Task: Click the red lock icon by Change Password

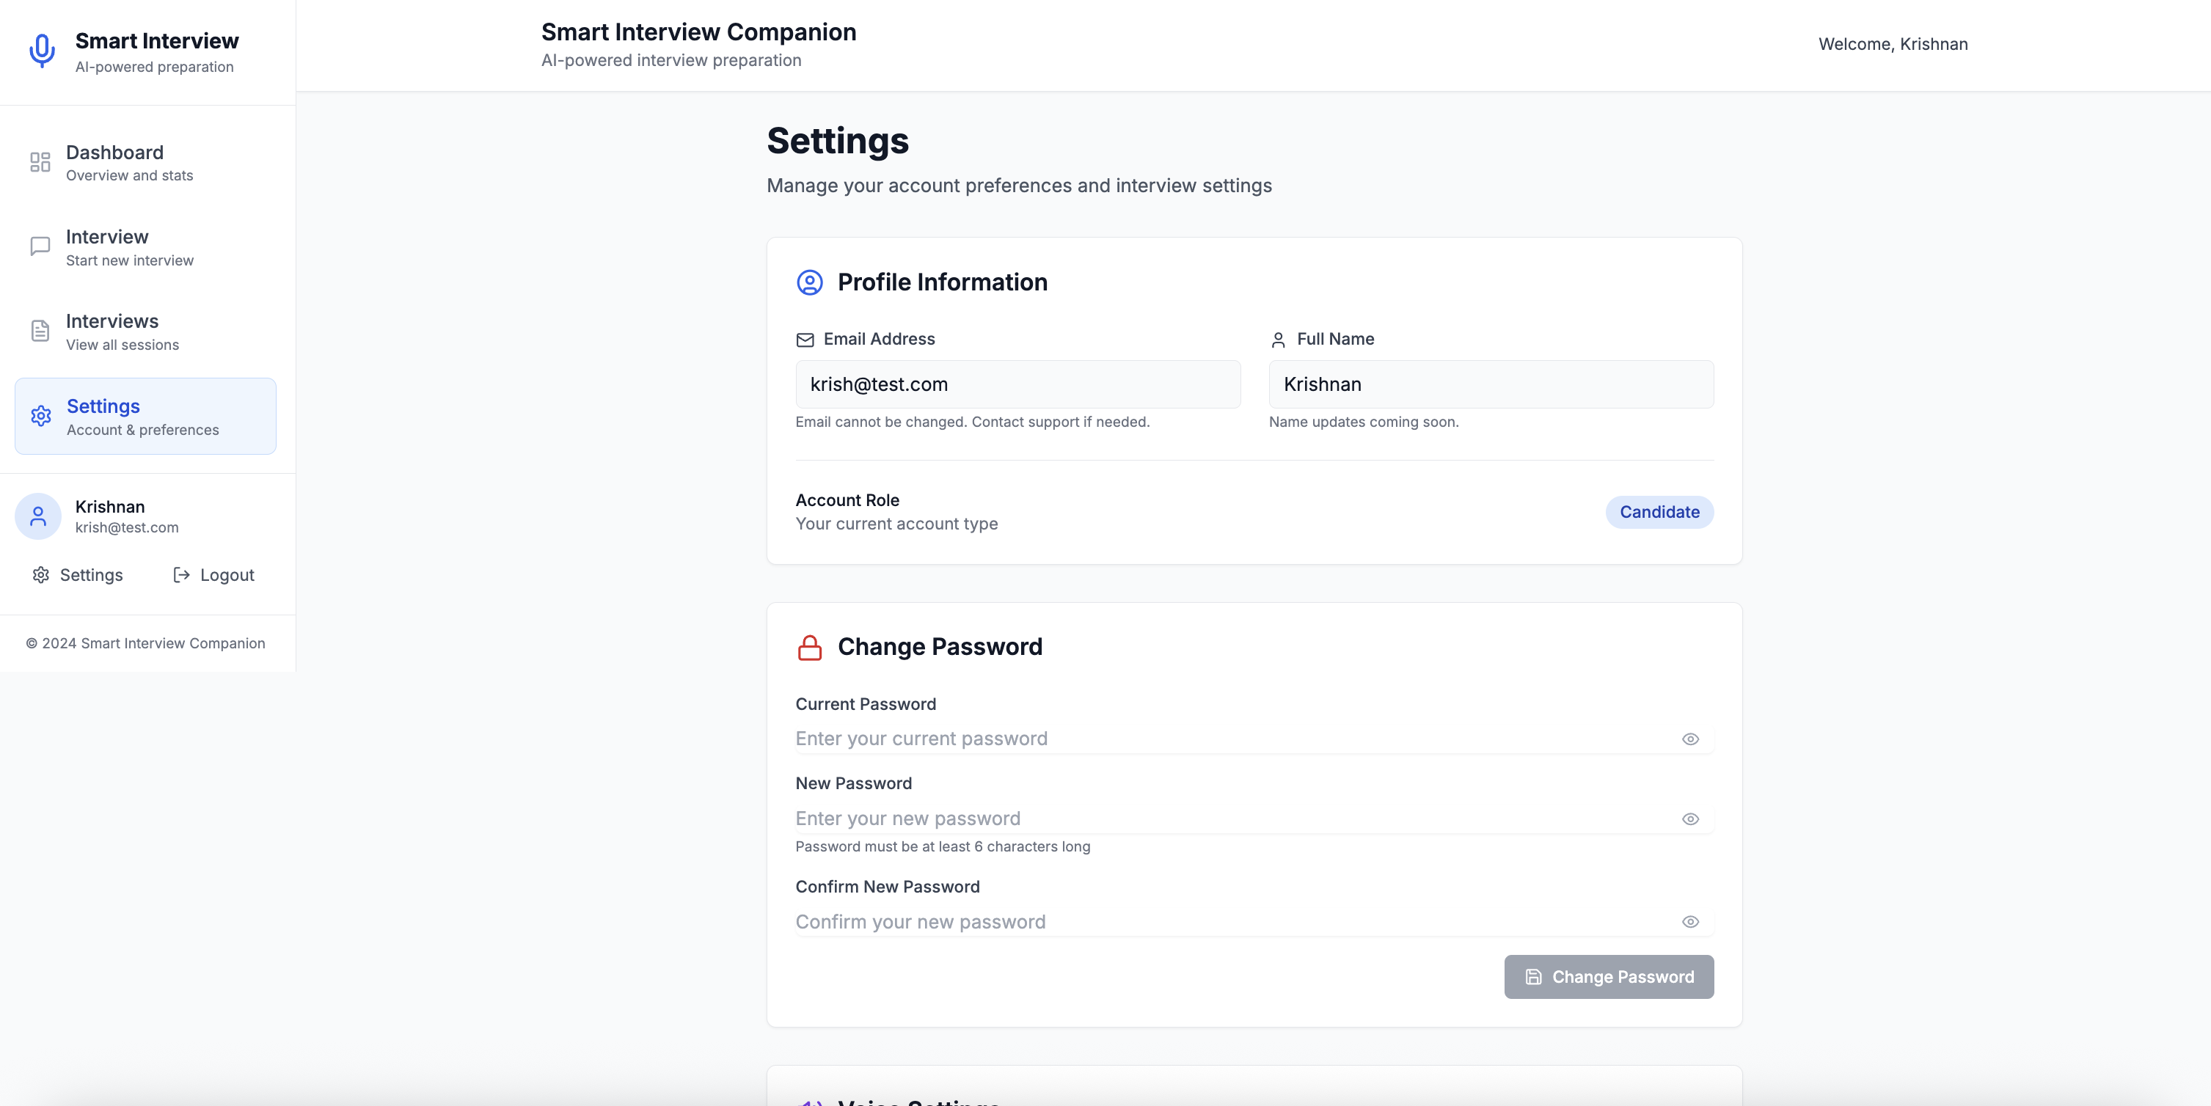Action: tap(809, 647)
